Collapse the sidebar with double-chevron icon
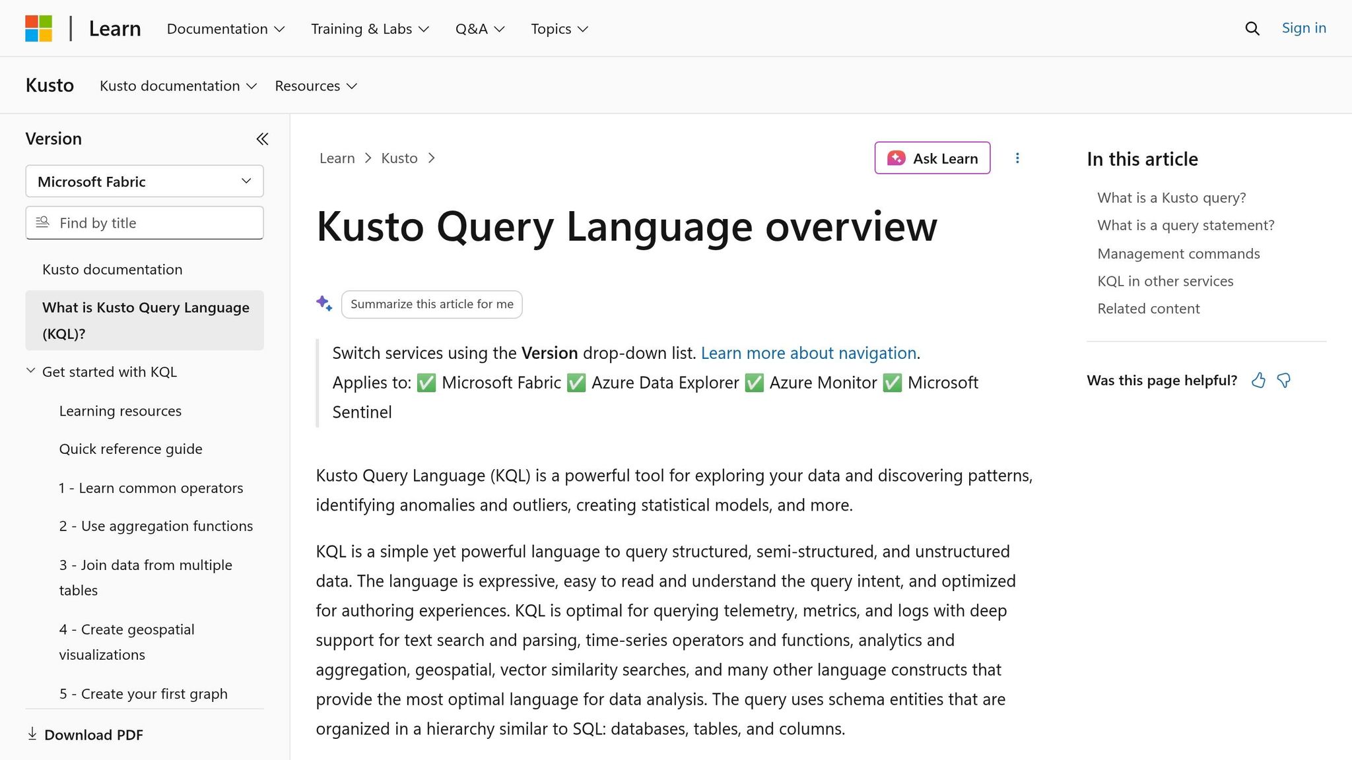This screenshot has height=760, width=1352. pyautogui.click(x=262, y=139)
